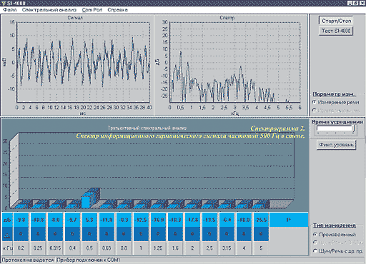Click the Тест SI-4000 button

pos(336,31)
